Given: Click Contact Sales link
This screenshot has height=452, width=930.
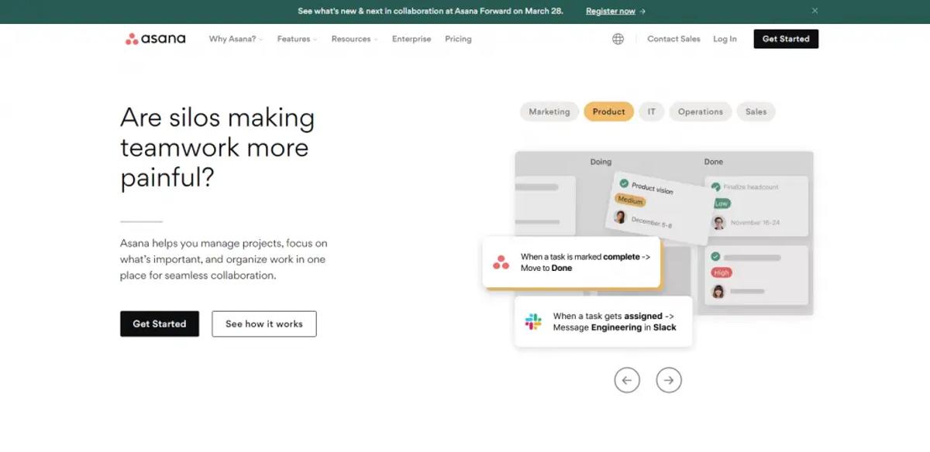Looking at the screenshot, I should [673, 39].
